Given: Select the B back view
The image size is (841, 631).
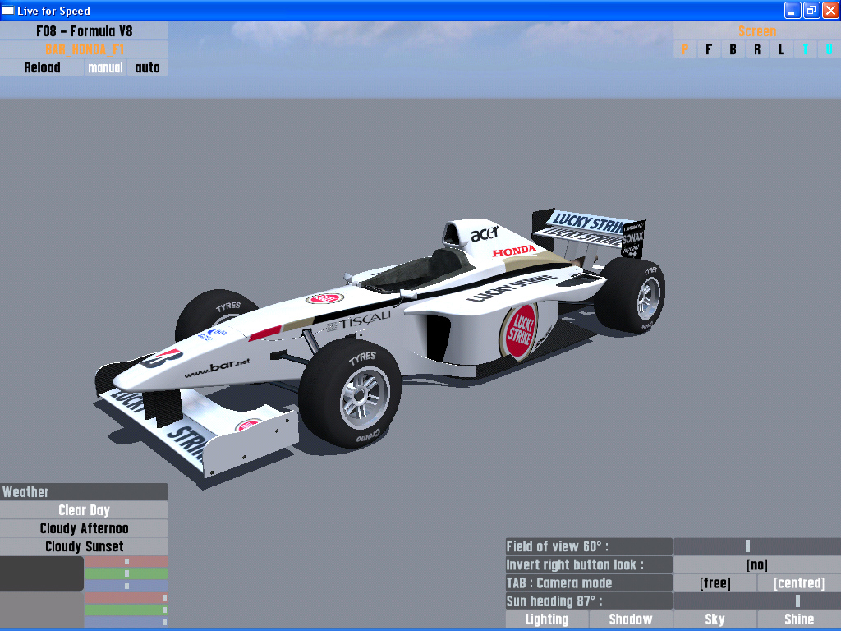Looking at the screenshot, I should point(733,49).
